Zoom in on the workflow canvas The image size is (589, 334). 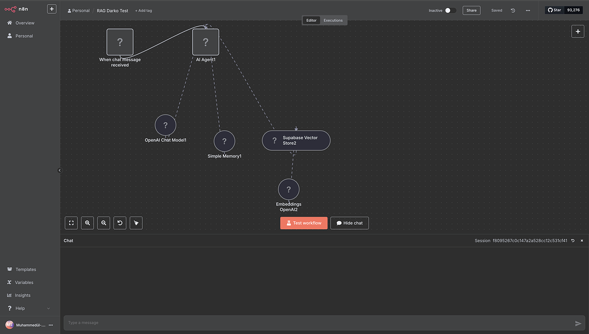[x=88, y=223]
